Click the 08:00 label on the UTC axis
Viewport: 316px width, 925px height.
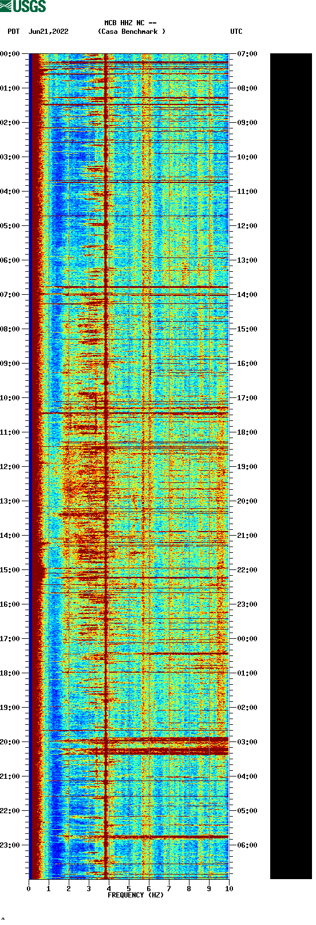pos(247,88)
